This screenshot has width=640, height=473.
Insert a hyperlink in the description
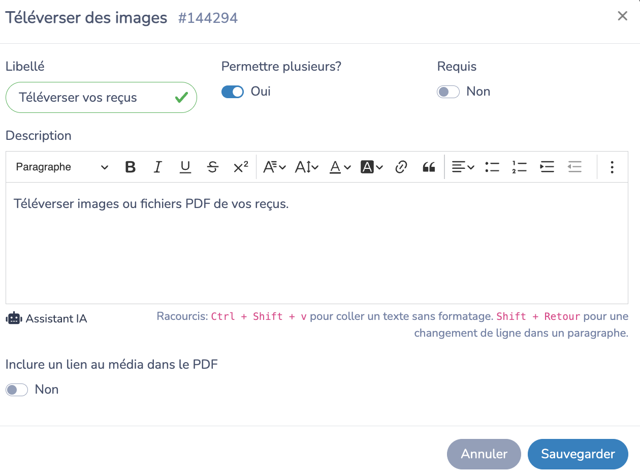tap(401, 167)
